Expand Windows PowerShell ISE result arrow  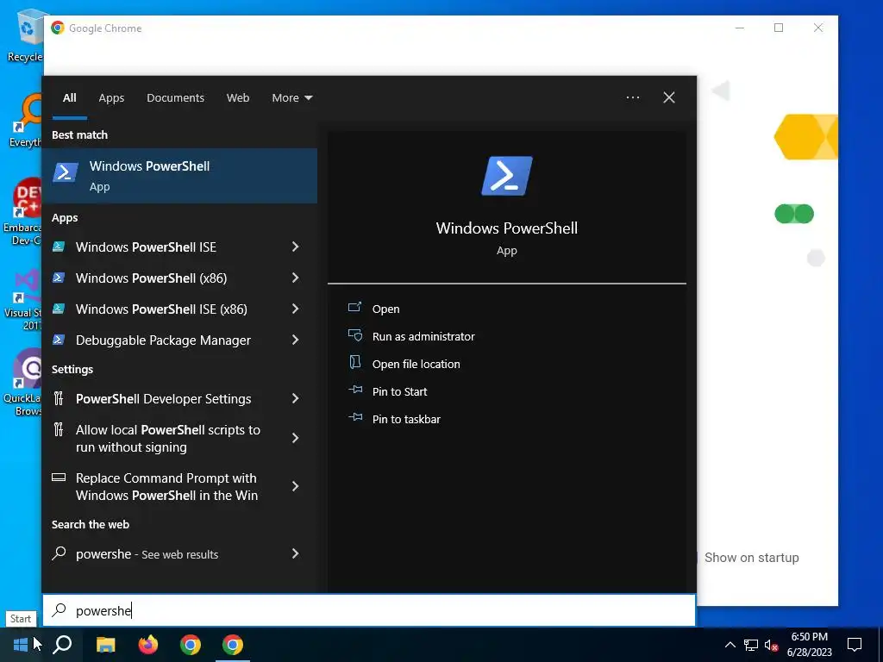click(x=295, y=247)
